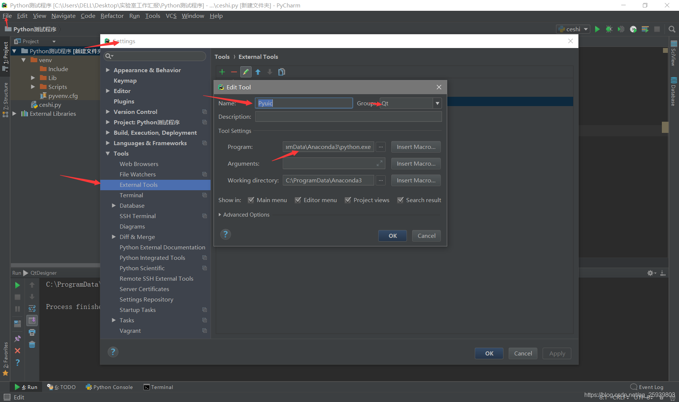
Task: Click the Rerun green play icon in Run panel
Action: [x=18, y=285]
